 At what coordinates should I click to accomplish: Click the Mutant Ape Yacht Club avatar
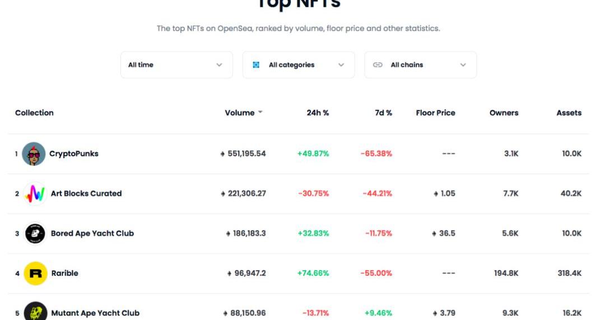coord(35,311)
